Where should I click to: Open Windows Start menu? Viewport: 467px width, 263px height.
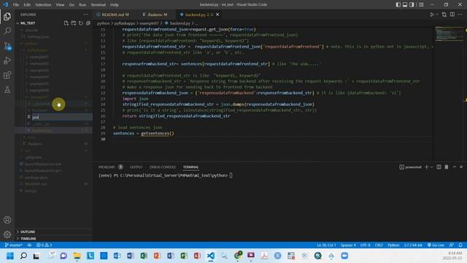(9, 256)
